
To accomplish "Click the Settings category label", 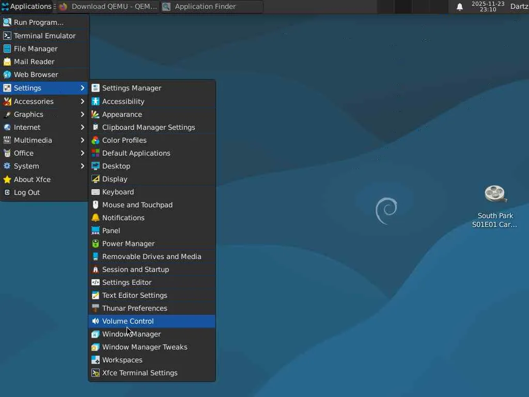I will [x=27, y=88].
